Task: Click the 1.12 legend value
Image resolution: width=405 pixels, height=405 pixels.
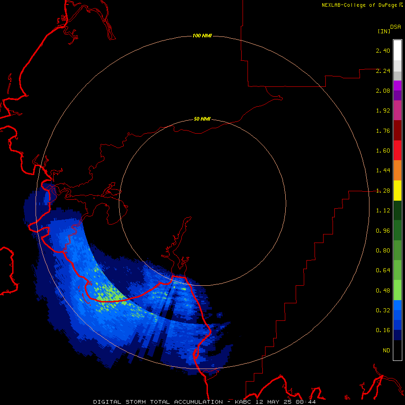Action: 383,211
